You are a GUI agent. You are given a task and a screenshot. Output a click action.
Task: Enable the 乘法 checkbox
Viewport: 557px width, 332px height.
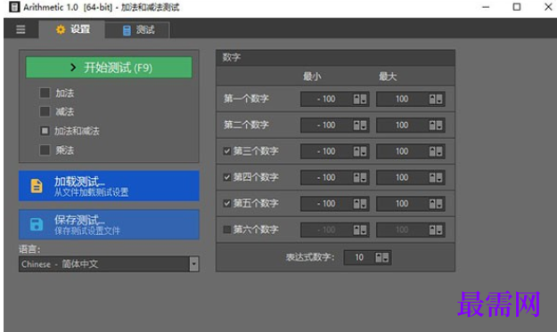click(45, 150)
